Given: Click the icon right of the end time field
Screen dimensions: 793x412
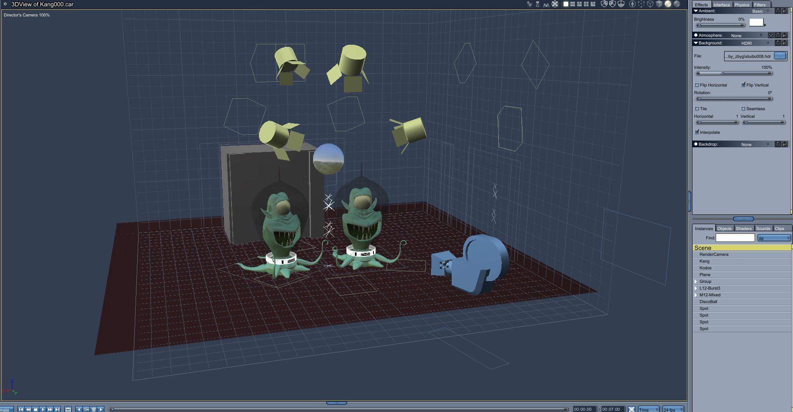Looking at the screenshot, I should pyautogui.click(x=631, y=409).
